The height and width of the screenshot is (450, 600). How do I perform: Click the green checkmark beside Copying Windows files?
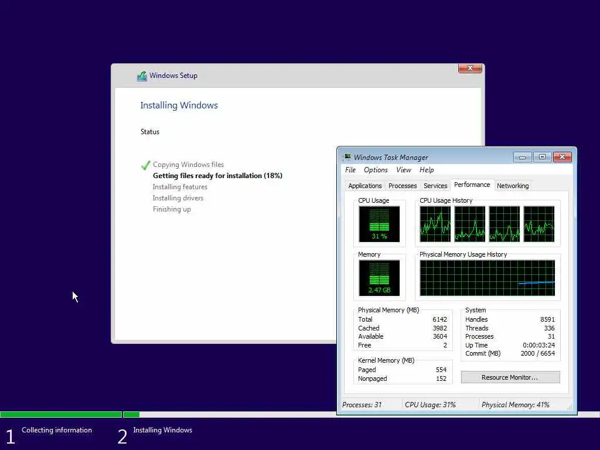[145, 165]
